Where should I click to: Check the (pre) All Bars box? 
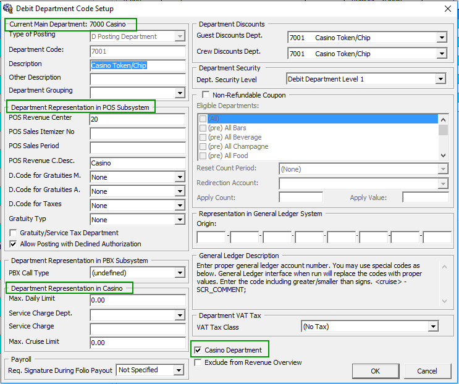203,128
